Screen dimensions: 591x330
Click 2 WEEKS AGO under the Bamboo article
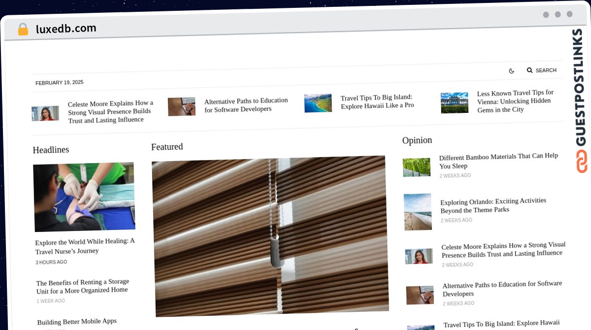(x=455, y=176)
